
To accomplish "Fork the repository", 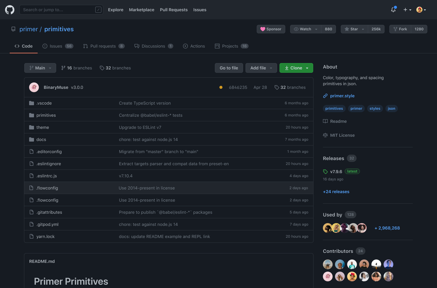I will tap(400, 29).
